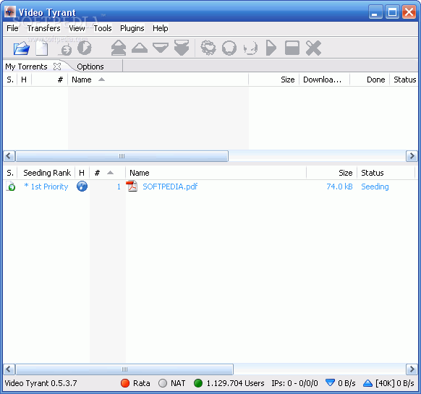Screen dimensions: 421x394
Task: Select the SOFTPEDIA.pdf torrent name
Action: click(x=170, y=187)
